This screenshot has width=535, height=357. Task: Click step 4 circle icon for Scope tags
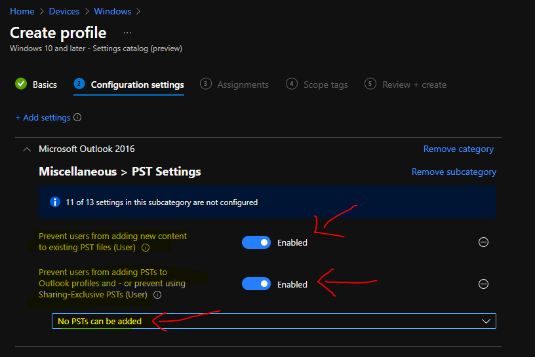292,84
